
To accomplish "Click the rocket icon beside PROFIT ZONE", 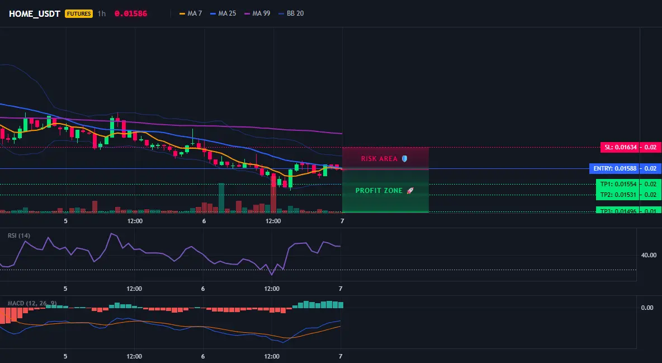I will point(410,191).
